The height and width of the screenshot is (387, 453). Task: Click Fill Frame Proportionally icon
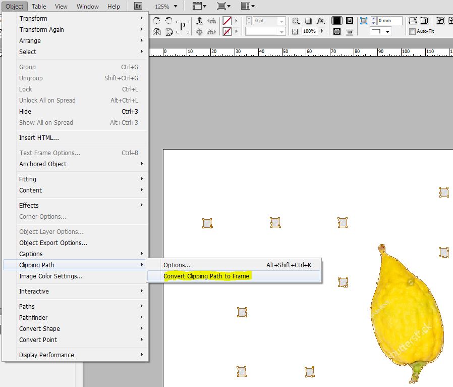[413, 21]
